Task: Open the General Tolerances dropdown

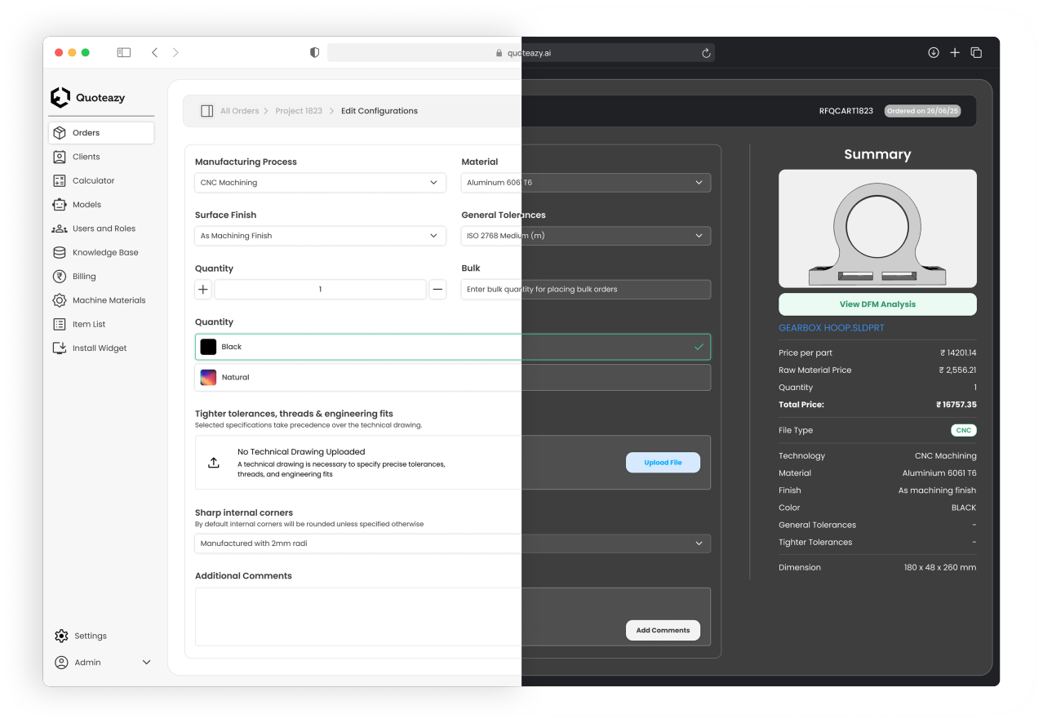Action: [x=585, y=236]
